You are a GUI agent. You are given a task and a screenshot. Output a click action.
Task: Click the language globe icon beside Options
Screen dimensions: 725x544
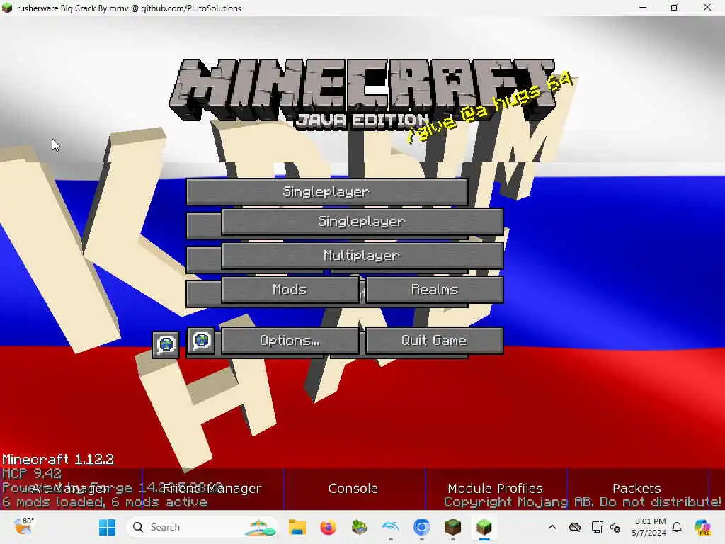pos(201,341)
